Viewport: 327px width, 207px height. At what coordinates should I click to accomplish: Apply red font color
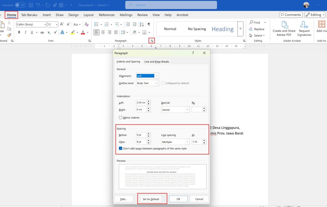coord(83,32)
